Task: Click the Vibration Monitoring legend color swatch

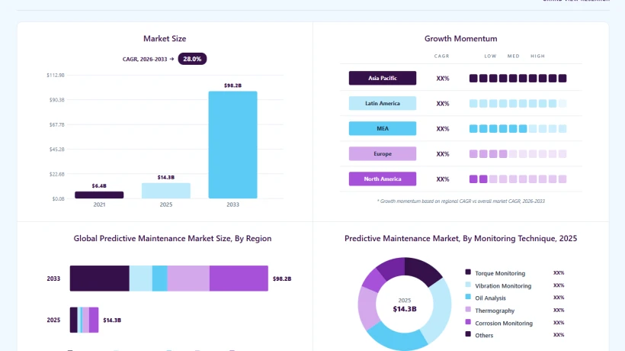Action: point(468,285)
